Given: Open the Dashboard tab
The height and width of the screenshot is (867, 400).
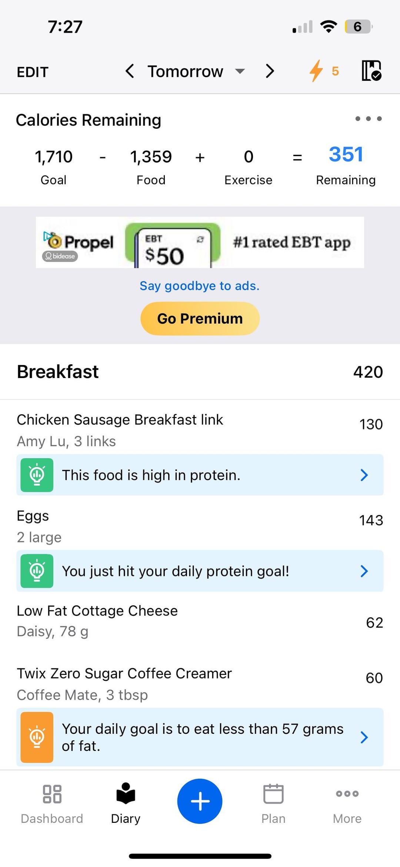Looking at the screenshot, I should (52, 802).
